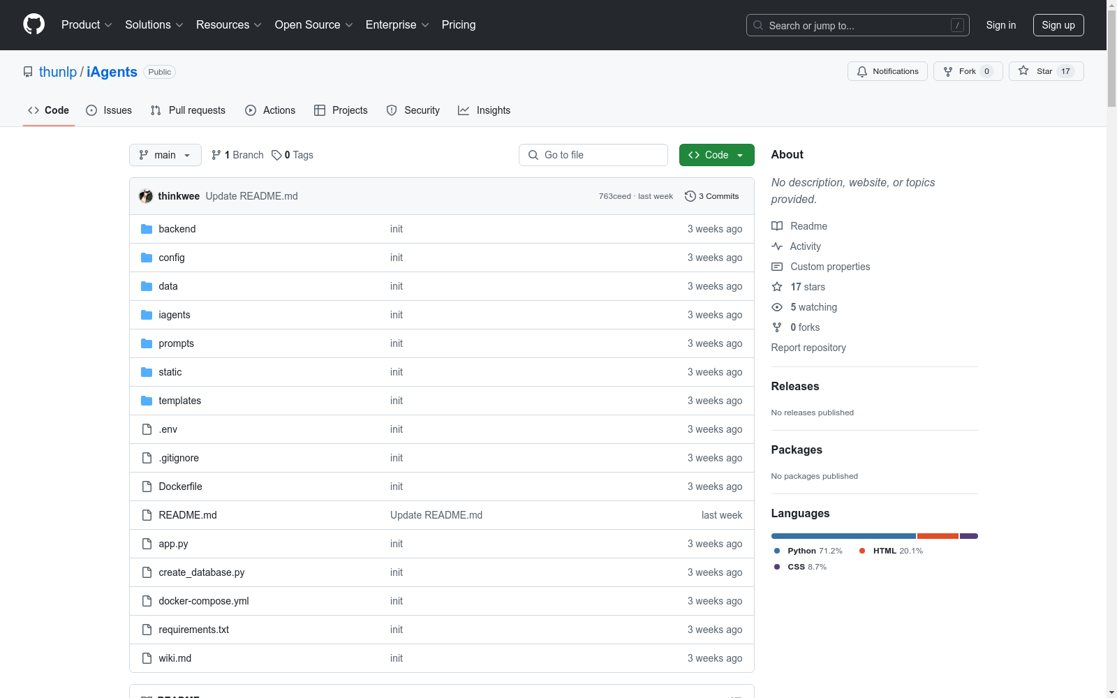Switch to the Projects tab
The height and width of the screenshot is (698, 1117).
(341, 110)
